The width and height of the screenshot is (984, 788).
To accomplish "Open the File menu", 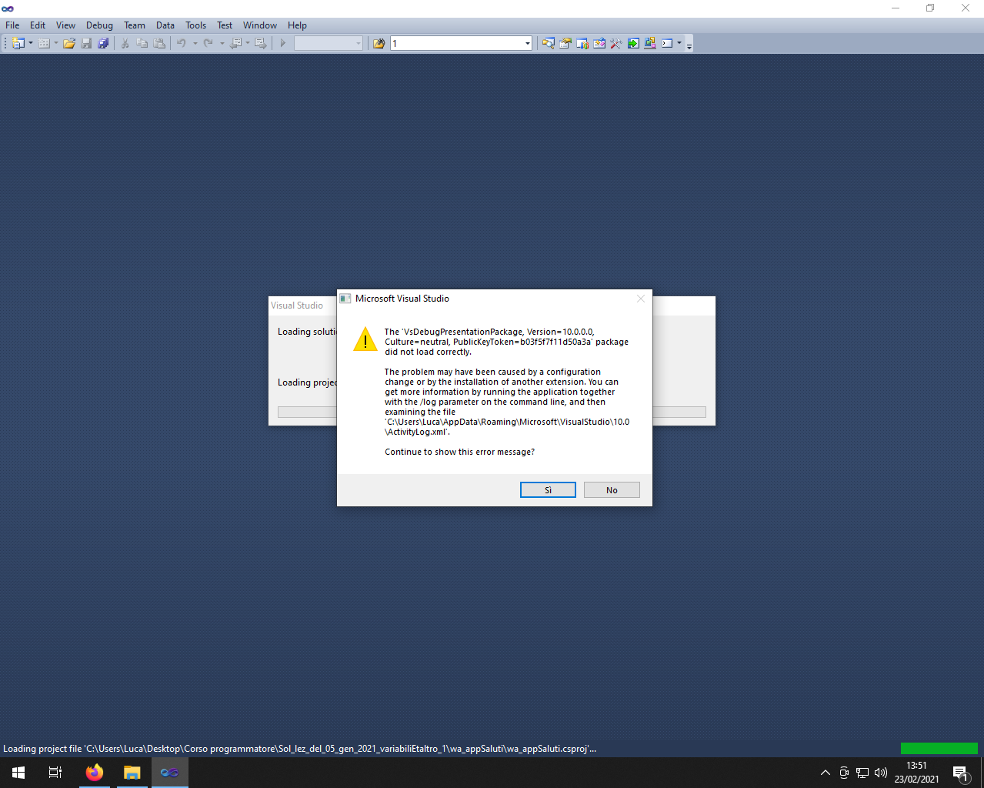I will click(x=12, y=25).
